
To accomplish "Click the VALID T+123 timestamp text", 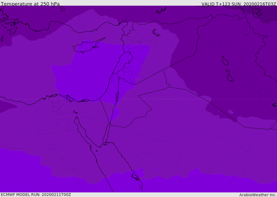I will tap(239, 4).
